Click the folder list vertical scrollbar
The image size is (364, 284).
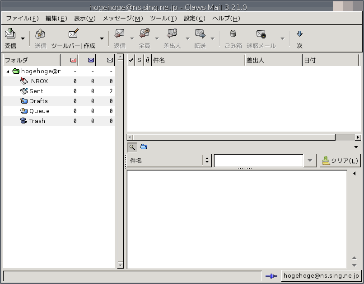click(x=120, y=161)
